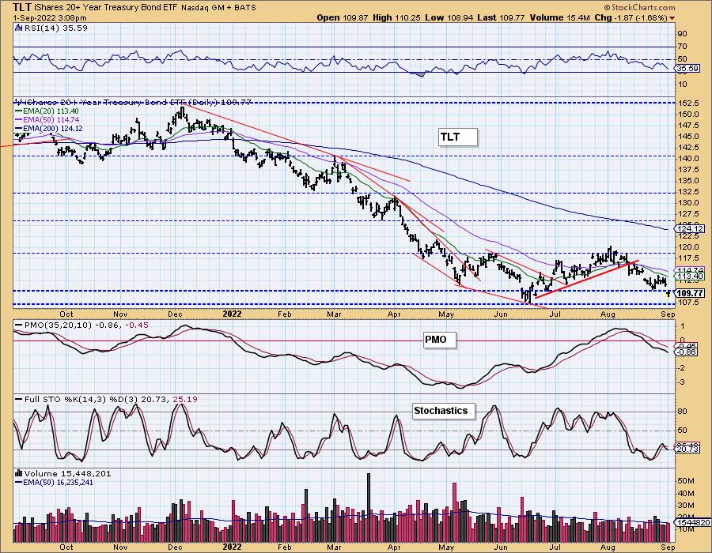Click the 'High 110.25' header value
This screenshot has width=712, height=553.
point(396,17)
